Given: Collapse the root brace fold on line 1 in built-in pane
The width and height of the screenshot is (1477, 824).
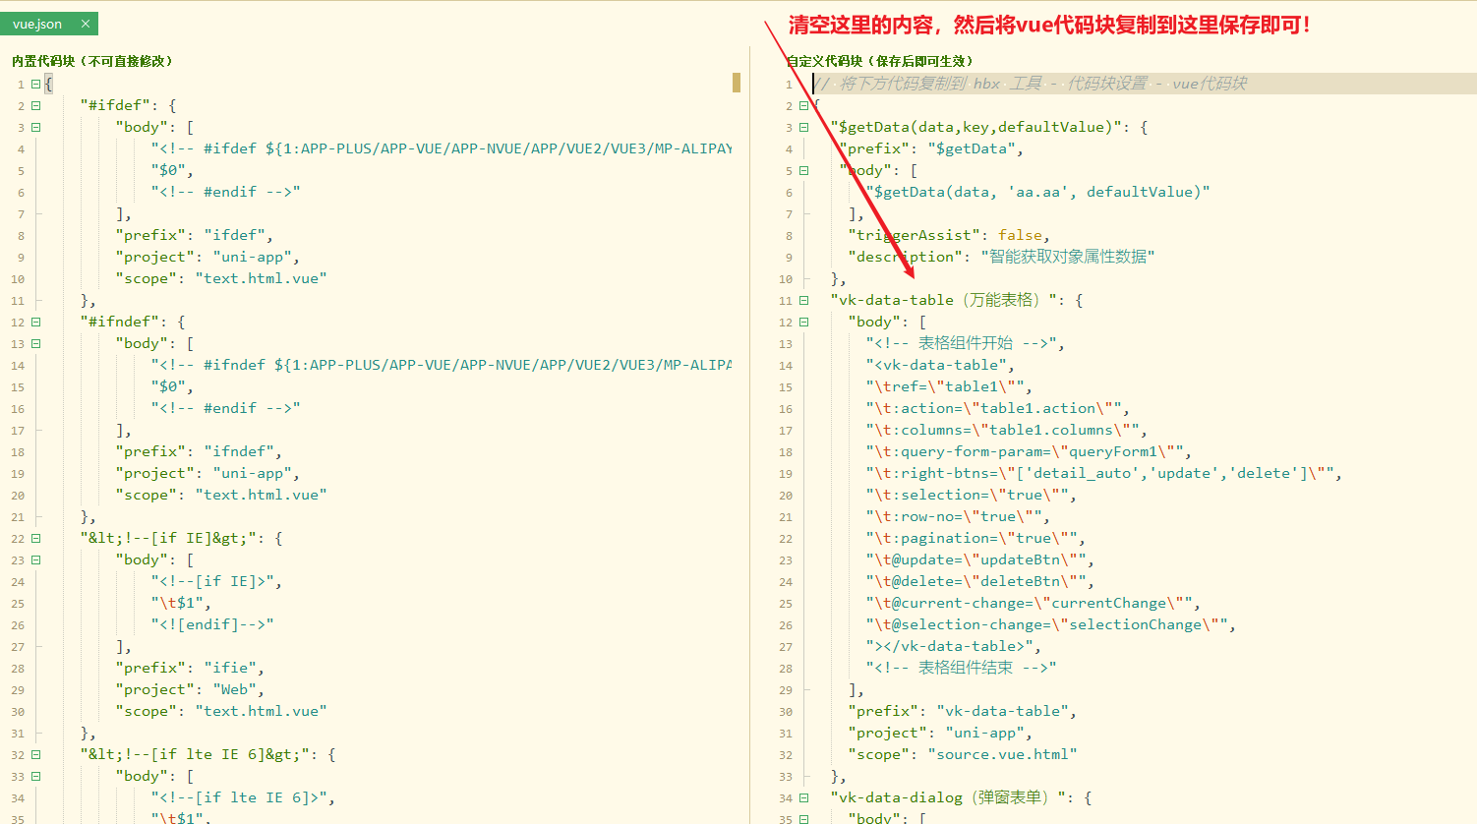Looking at the screenshot, I should tap(35, 85).
